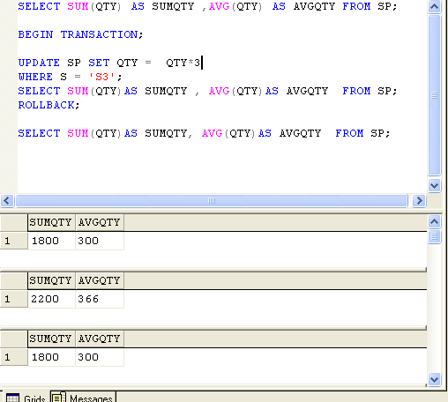Viewport: 448px width, 402px height.
Task: Click 300 cell in first result grid
Action: click(x=100, y=241)
